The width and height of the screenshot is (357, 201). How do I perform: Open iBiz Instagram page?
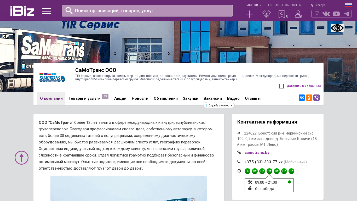click(317, 14)
